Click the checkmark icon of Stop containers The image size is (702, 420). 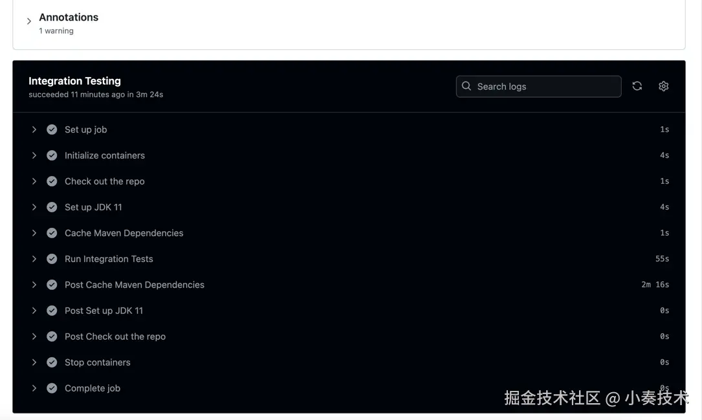tap(52, 362)
